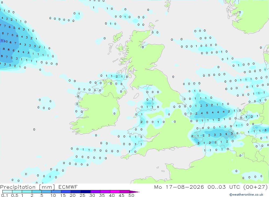Click the weatheronline.co.uk copyright link
This screenshot has width=269, height=197.
coord(246,195)
